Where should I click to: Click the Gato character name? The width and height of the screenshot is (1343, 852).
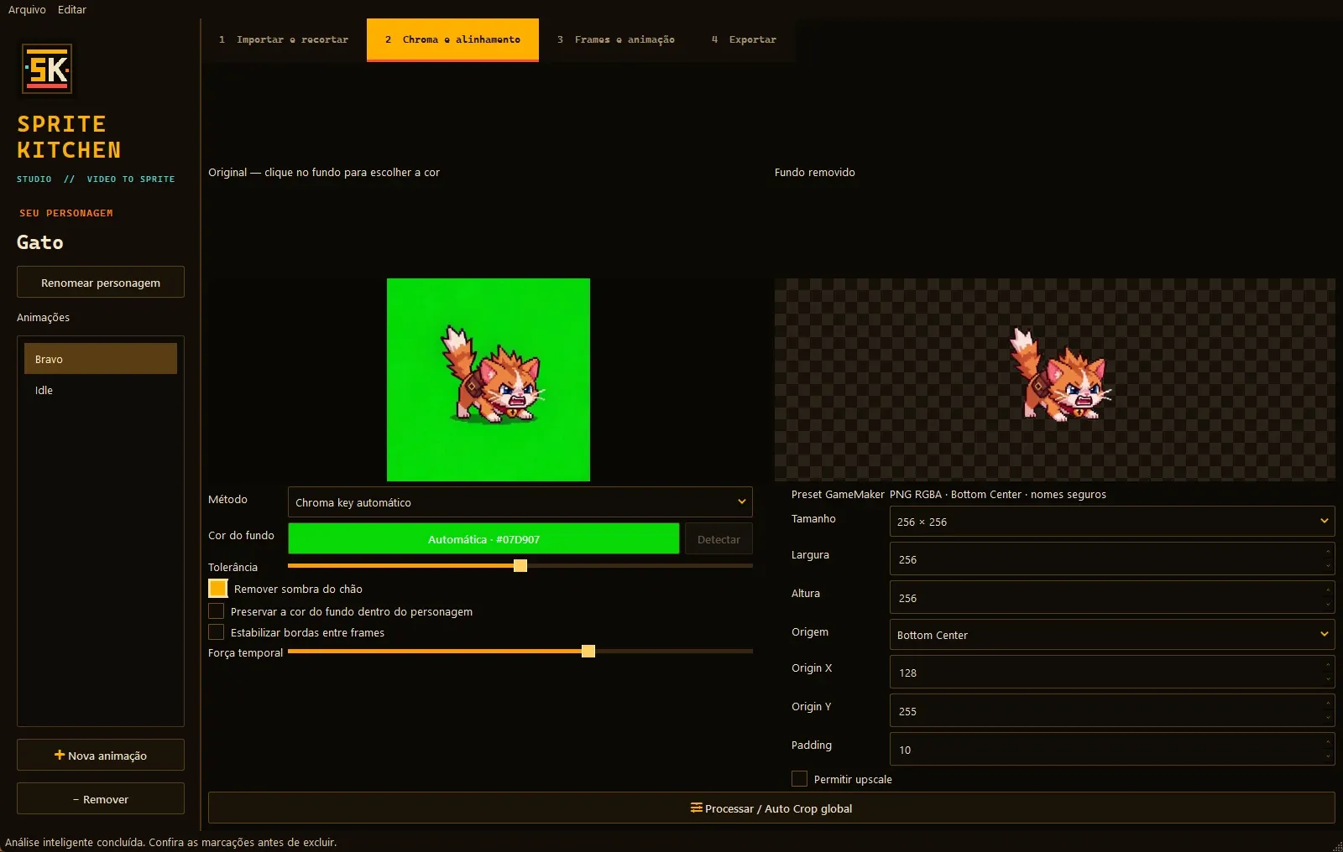click(40, 242)
